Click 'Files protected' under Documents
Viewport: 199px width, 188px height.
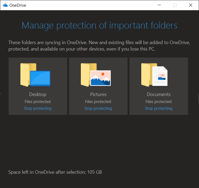158,102
